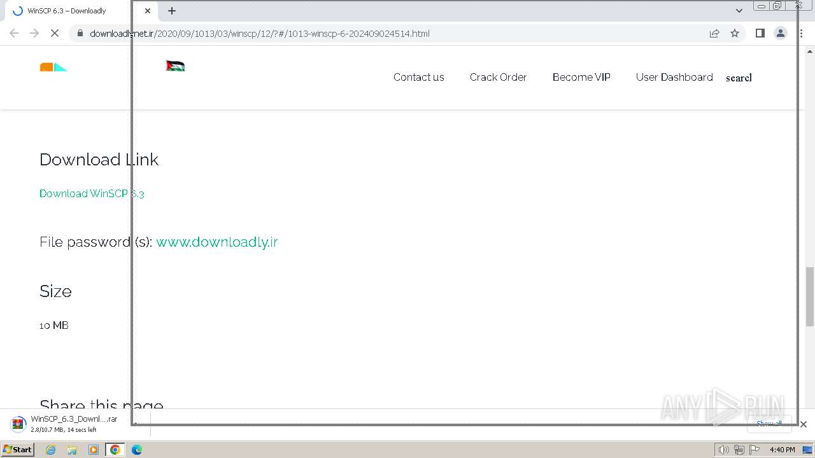This screenshot has width=815, height=458.
Task: Open the Contact us page
Action: (418, 77)
